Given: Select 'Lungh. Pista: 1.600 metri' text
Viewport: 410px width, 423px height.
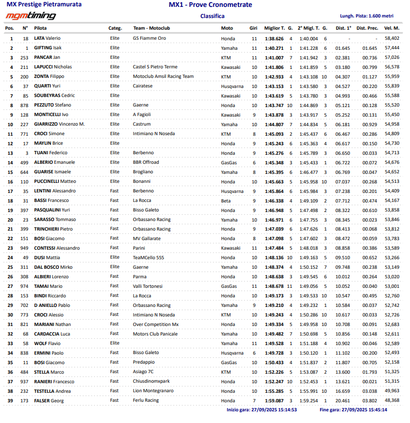Looking at the screenshot, I should (366, 16).
